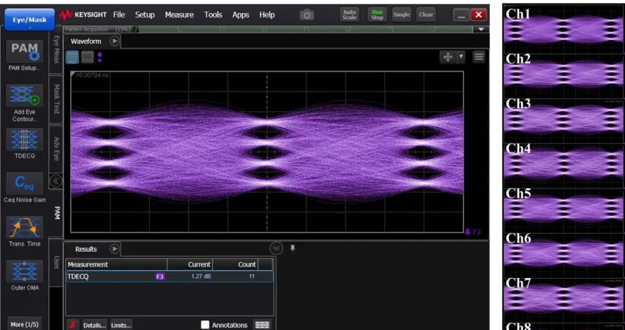Select the TDECQ measurement icon
625x330 pixels.
25,140
